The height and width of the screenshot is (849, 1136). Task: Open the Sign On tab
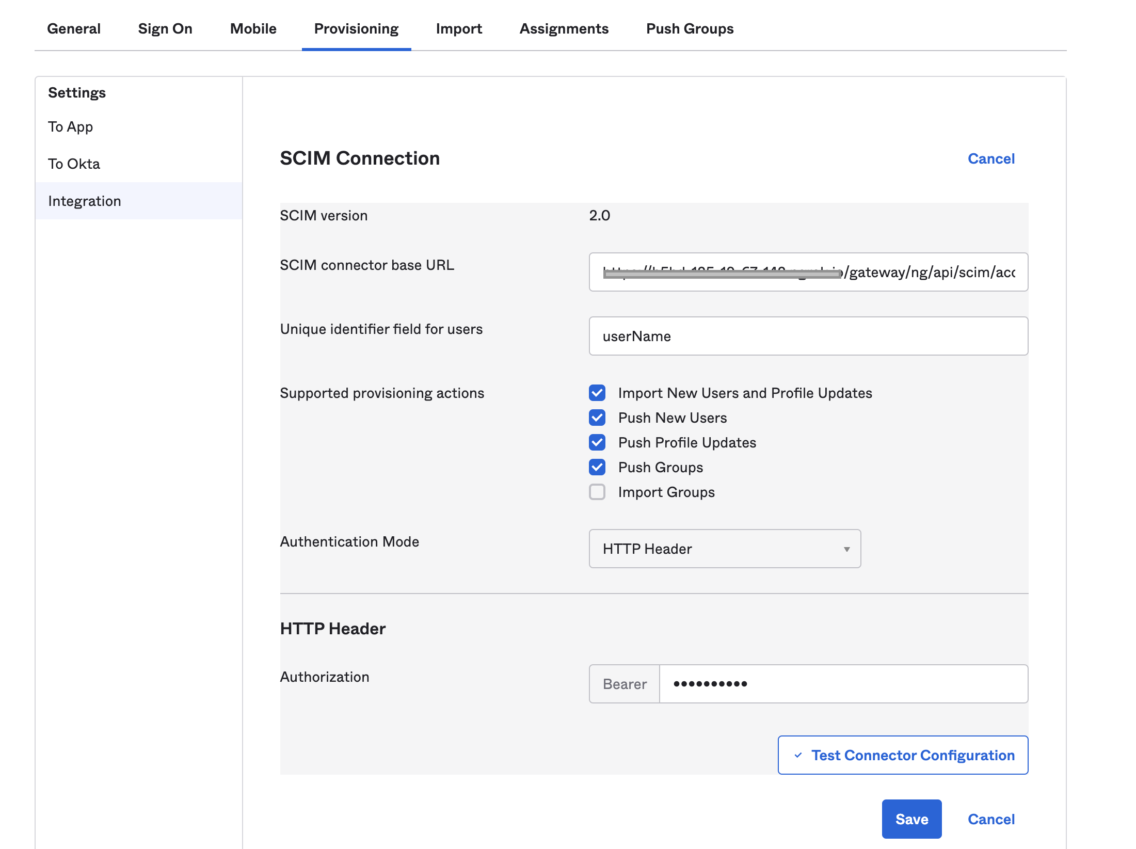tap(165, 28)
